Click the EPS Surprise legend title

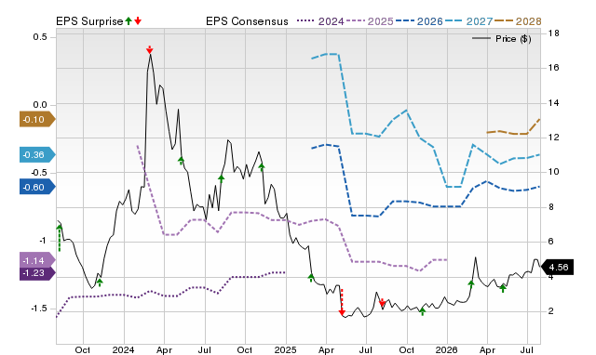[89, 21]
